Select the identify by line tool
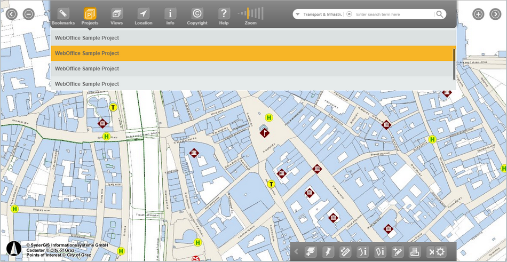The height and width of the screenshot is (262, 507). 363,251
